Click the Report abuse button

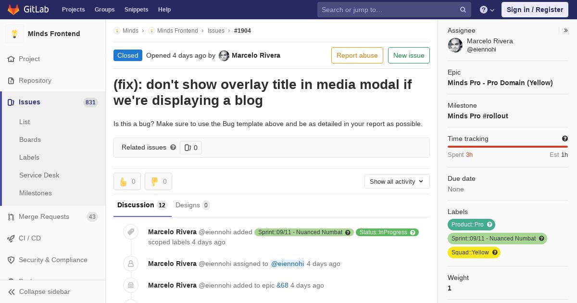(x=357, y=55)
